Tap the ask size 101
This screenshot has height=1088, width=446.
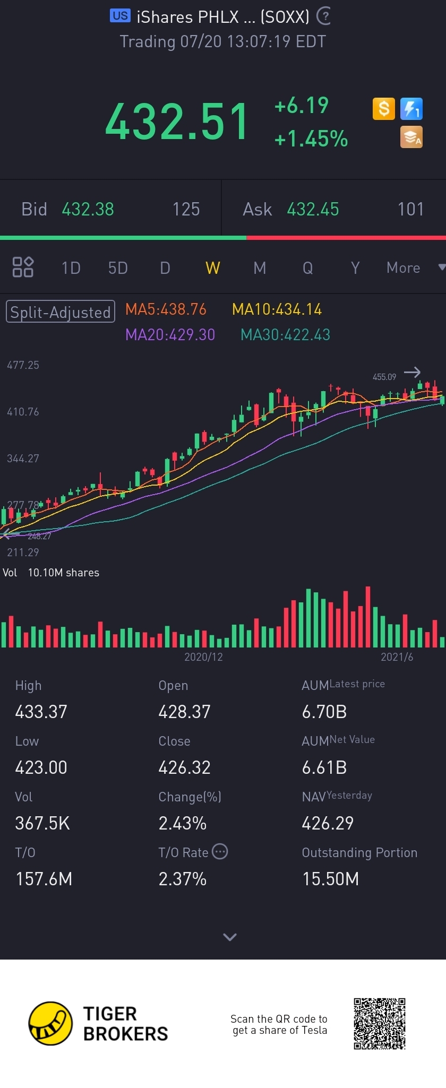411,209
